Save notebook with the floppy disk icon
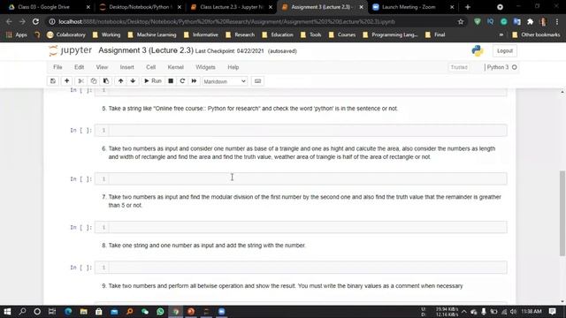 pos(53,81)
